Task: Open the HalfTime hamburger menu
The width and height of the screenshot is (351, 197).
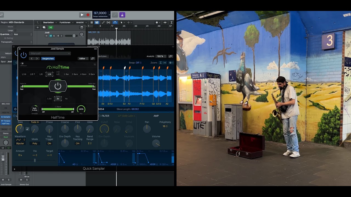Action: [95, 65]
